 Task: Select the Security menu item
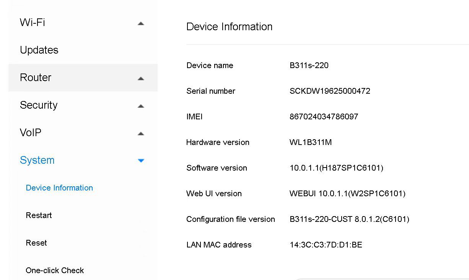point(39,105)
